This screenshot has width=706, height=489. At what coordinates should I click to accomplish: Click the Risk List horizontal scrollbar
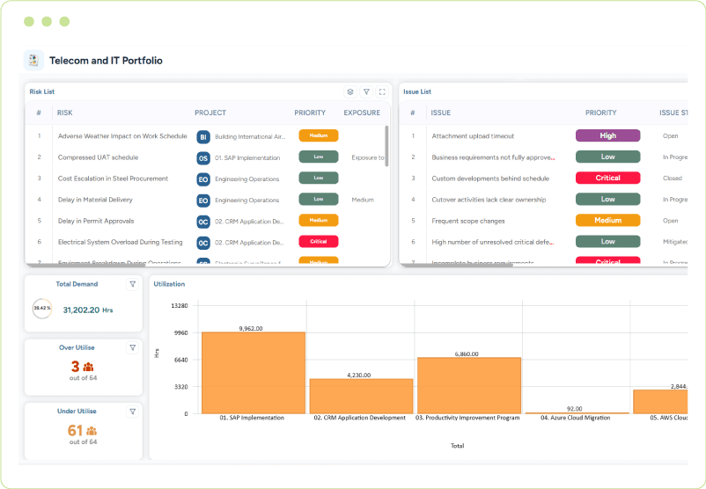tap(85, 265)
